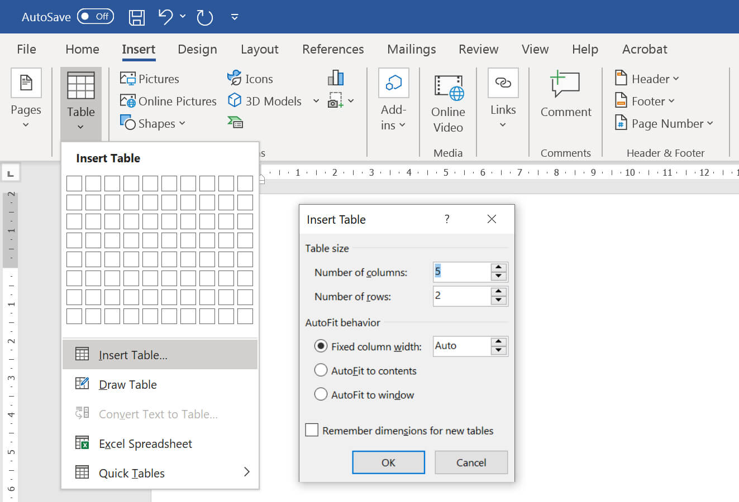The width and height of the screenshot is (739, 502).
Task: Click the dialog Help question mark
Action: (x=447, y=219)
